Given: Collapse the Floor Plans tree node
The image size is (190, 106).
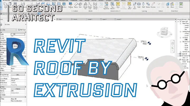Looking at the screenshot, I should (180, 24).
